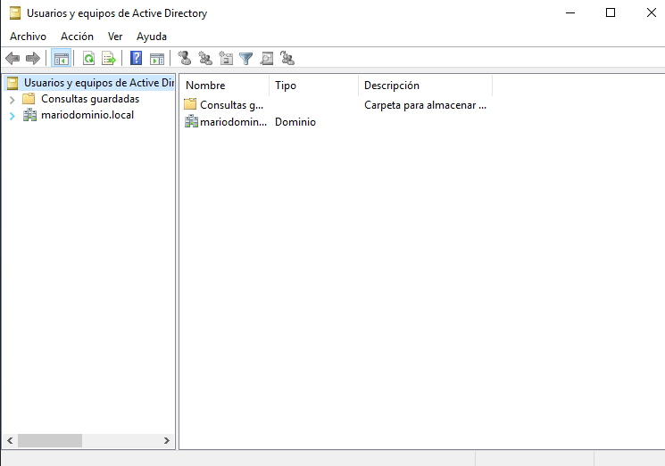665x466 pixels.
Task: Sort list by the Nombre column header
Action: click(x=227, y=86)
